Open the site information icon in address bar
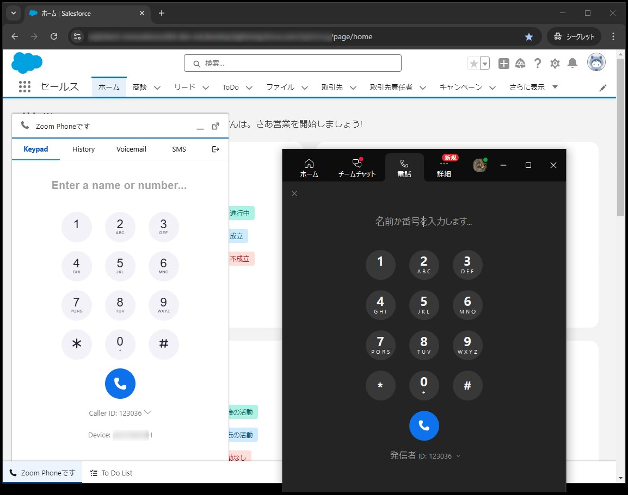 [x=77, y=36]
